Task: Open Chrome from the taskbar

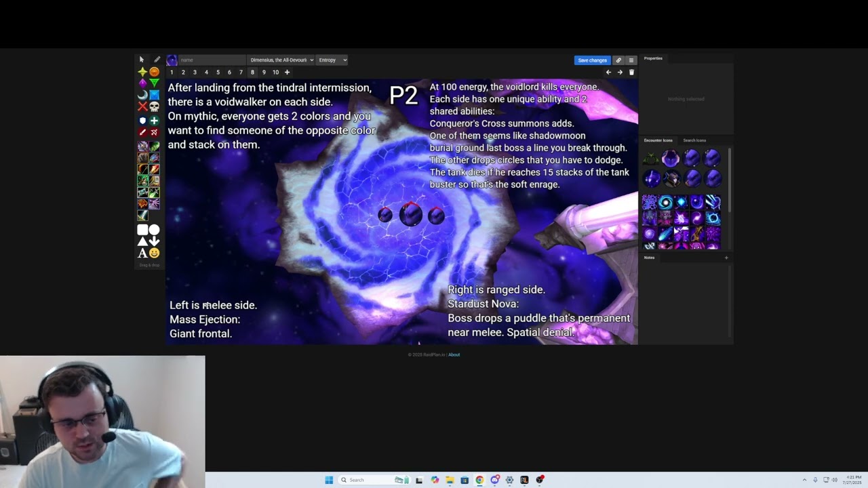Action: coord(479,480)
